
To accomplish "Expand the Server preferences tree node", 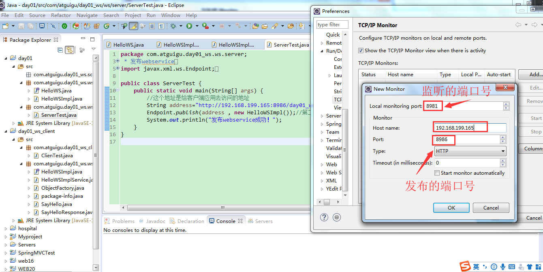I will pos(322,116).
